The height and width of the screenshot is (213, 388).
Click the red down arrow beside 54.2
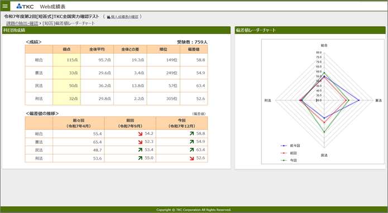(140, 134)
